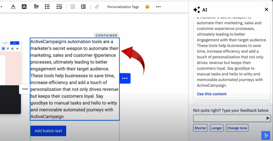The image size is (273, 141).
Task: Open more toolbar options ellipsis
Action: [x=158, y=7]
